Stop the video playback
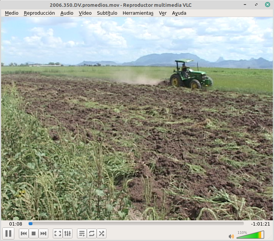274x241 pixels. [x=34, y=234]
